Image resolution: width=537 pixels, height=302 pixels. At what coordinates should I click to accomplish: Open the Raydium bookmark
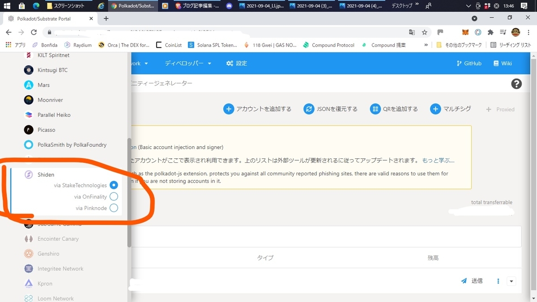click(78, 45)
